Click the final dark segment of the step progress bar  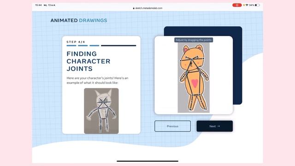pos(118,46)
